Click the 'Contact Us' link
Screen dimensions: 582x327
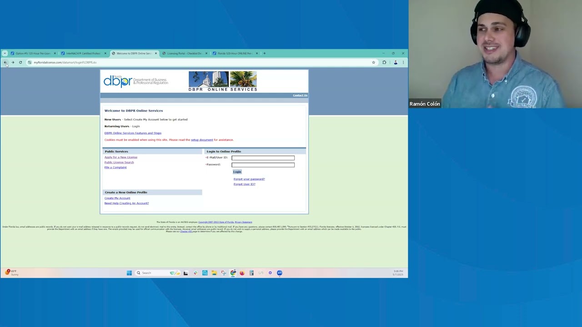300,95
